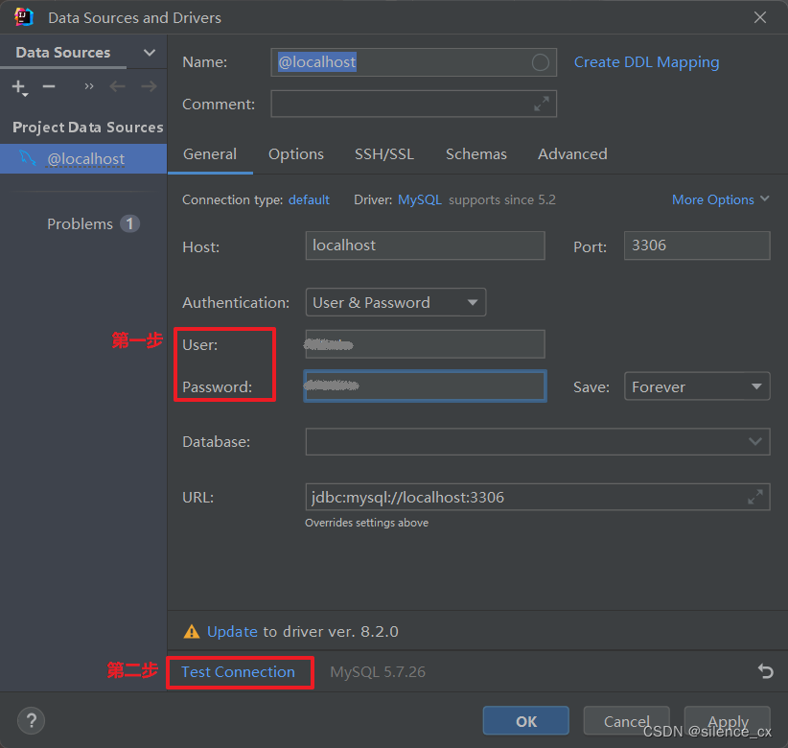Click the Problems count badge 1
Image resolution: width=788 pixels, height=748 pixels.
click(x=129, y=223)
